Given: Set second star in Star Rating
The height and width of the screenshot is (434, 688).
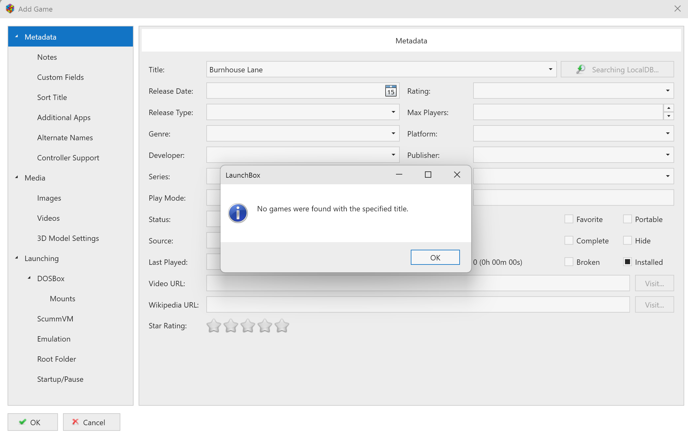Looking at the screenshot, I should pyautogui.click(x=231, y=326).
